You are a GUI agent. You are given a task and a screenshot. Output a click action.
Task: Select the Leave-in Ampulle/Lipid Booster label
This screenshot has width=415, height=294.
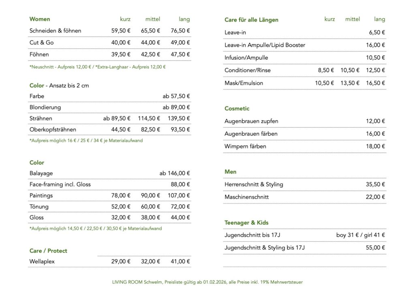[265, 45]
